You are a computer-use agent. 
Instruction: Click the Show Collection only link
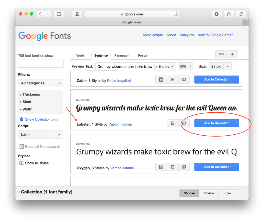point(42,120)
